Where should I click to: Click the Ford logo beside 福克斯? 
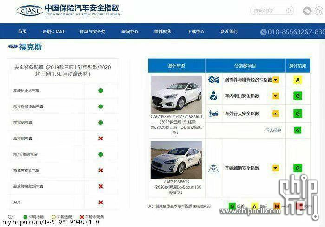click(13, 47)
